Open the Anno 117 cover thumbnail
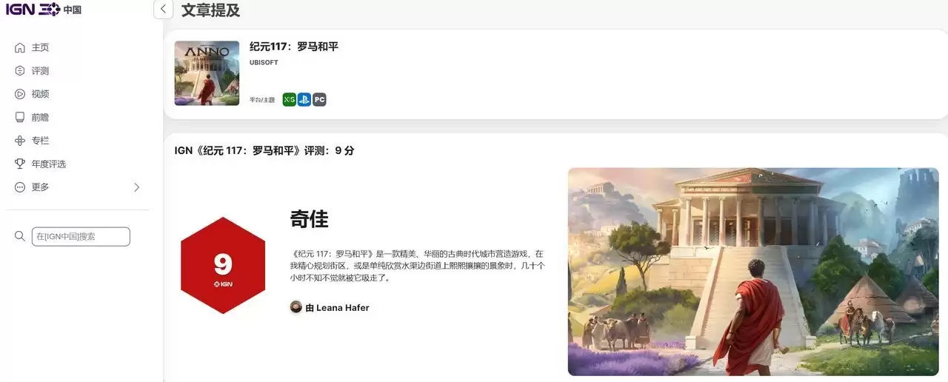The image size is (948, 382). tap(207, 73)
